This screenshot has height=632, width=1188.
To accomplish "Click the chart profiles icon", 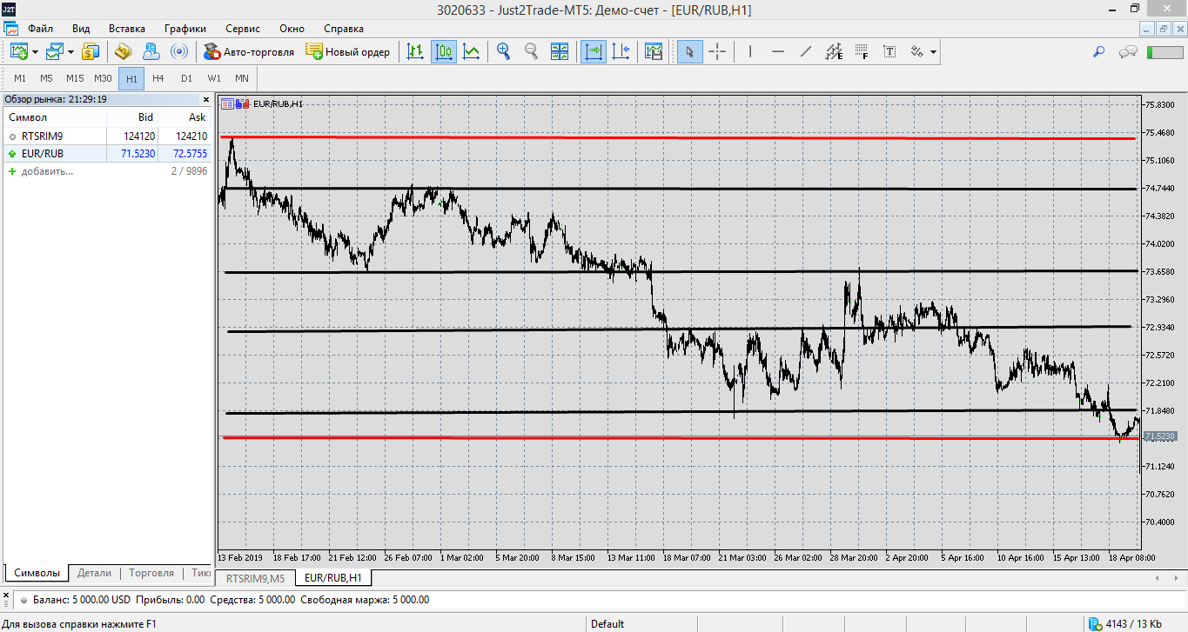I will (55, 51).
